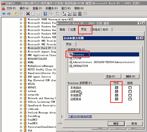Click the black X delete toolbar icon
The height and width of the screenshot is (132, 147).
[x=28, y=14]
